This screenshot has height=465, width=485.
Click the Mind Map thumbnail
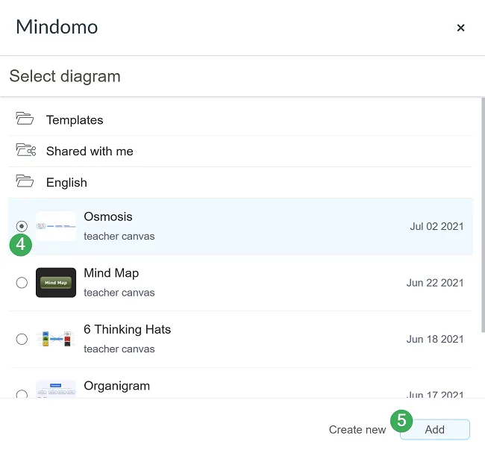coord(56,282)
